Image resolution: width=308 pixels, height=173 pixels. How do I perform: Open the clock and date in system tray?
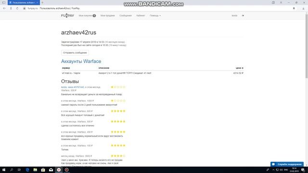294,170
